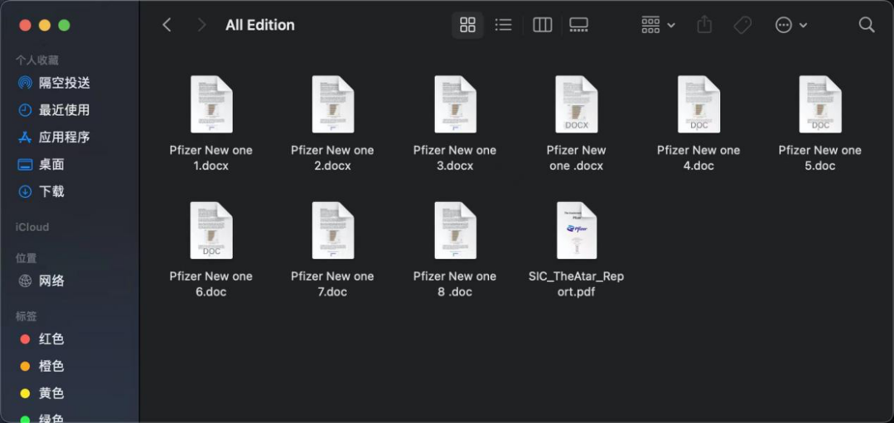The height and width of the screenshot is (423, 894).
Task: Switch to gallery view
Action: click(x=579, y=25)
